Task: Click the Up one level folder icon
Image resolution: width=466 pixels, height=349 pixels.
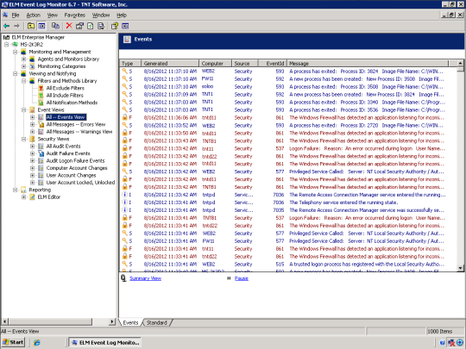Action: tap(30, 26)
